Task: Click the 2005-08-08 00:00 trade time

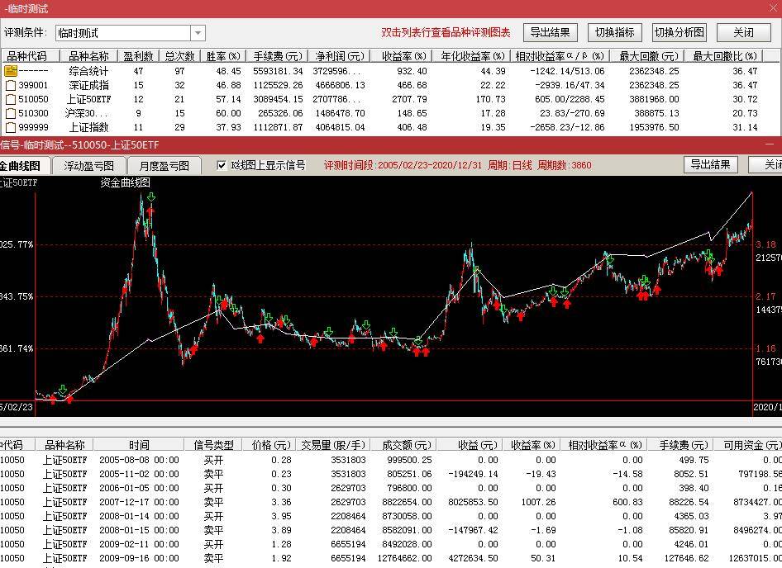Action: tap(139, 460)
